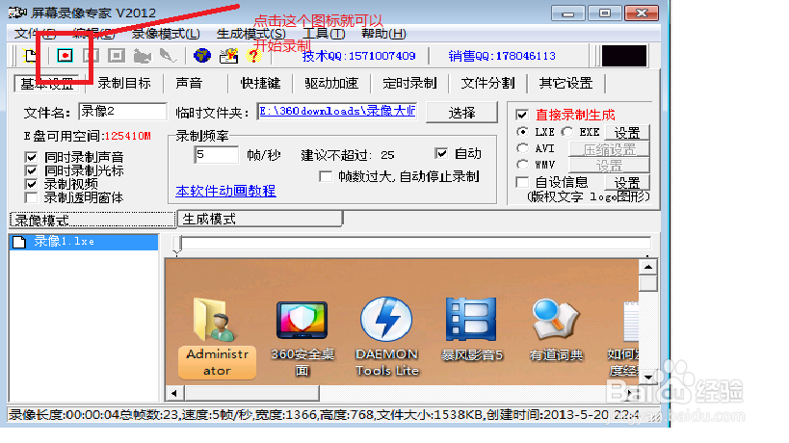
Task: Select the LXE format radio button
Action: point(522,132)
